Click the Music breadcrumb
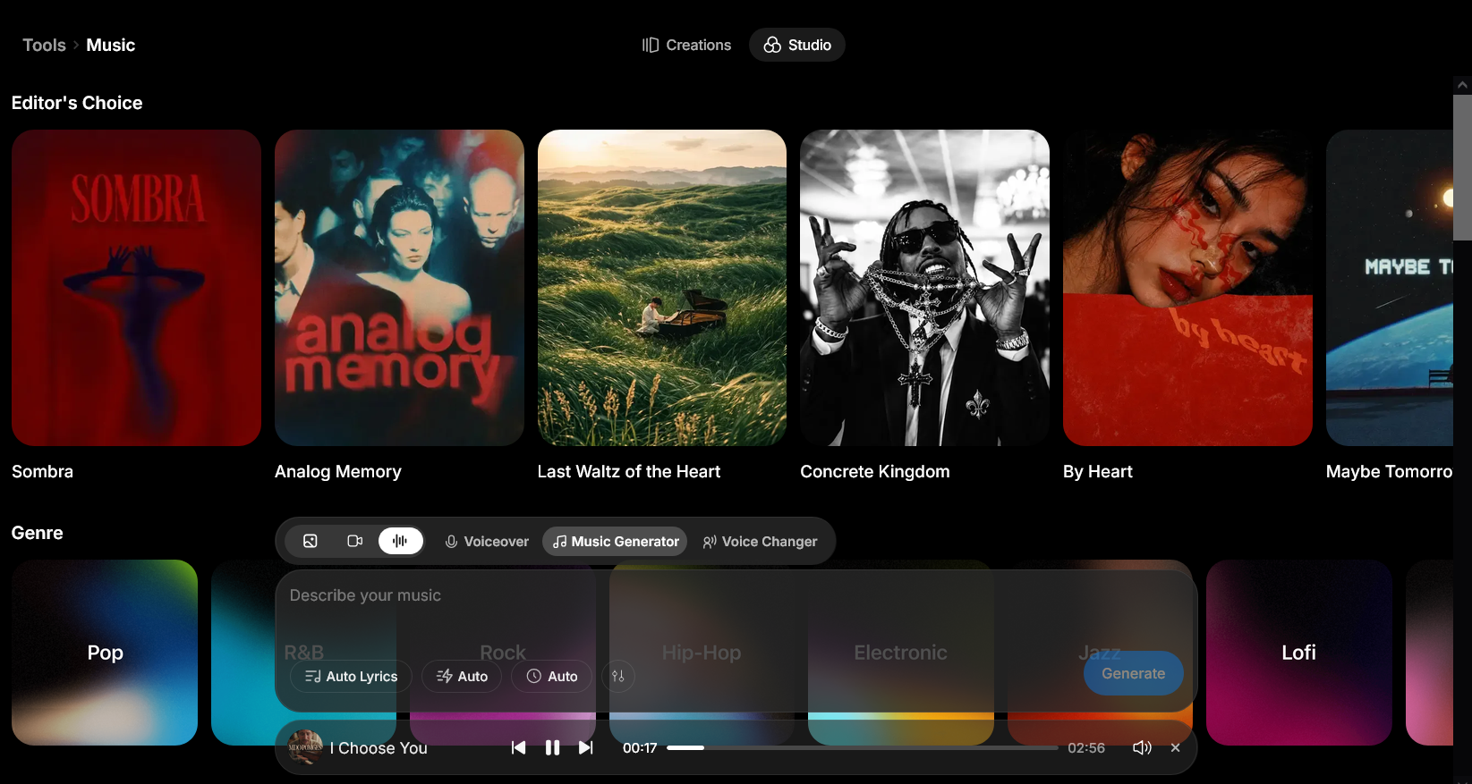 click(x=111, y=45)
